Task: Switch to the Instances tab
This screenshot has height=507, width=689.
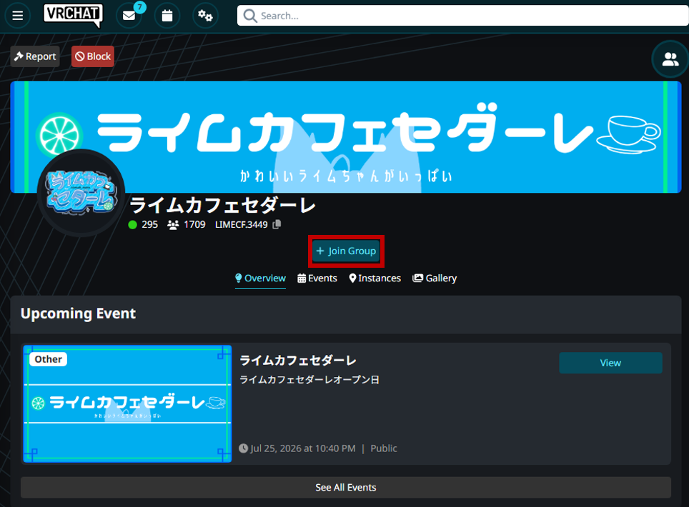Action: click(x=375, y=278)
